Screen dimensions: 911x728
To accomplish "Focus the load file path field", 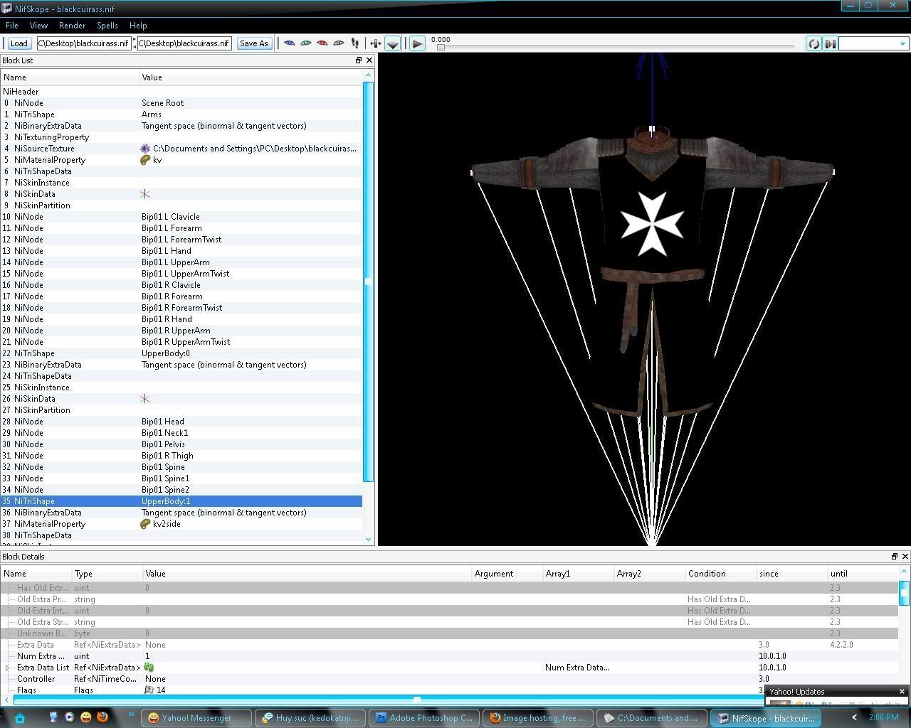I will (83, 43).
